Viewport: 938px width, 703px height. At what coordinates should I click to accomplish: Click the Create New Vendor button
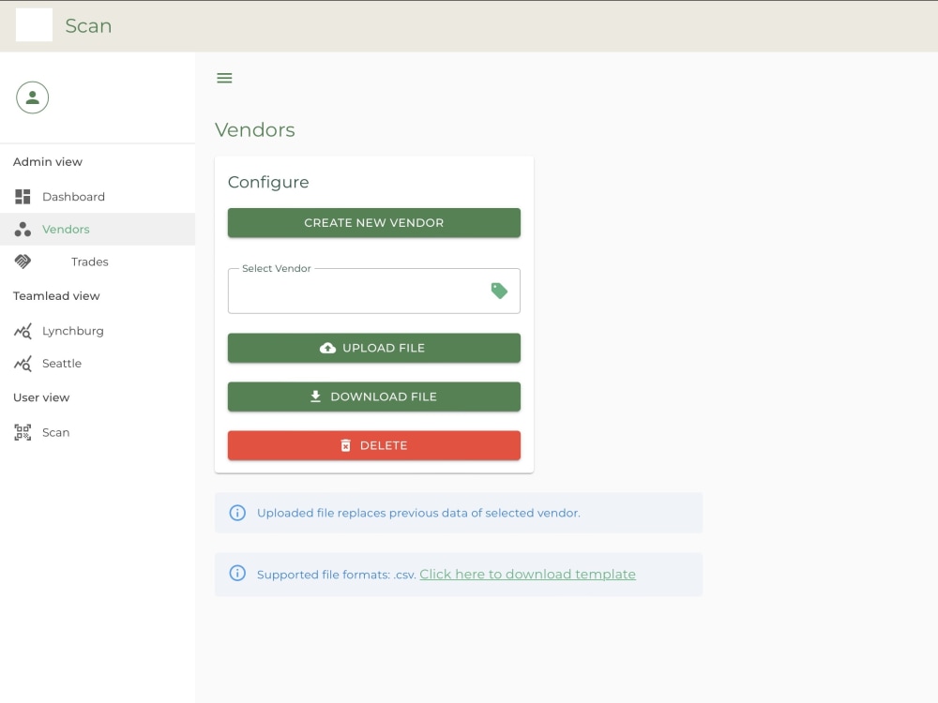pos(373,222)
